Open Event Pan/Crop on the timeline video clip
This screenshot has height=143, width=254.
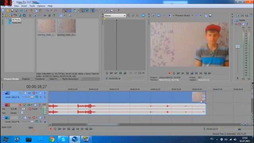click(204, 96)
